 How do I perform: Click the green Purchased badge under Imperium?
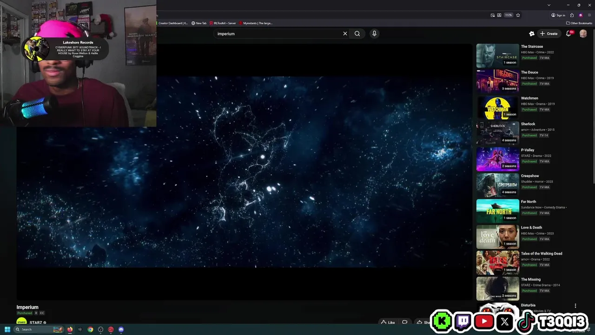[x=25, y=313]
